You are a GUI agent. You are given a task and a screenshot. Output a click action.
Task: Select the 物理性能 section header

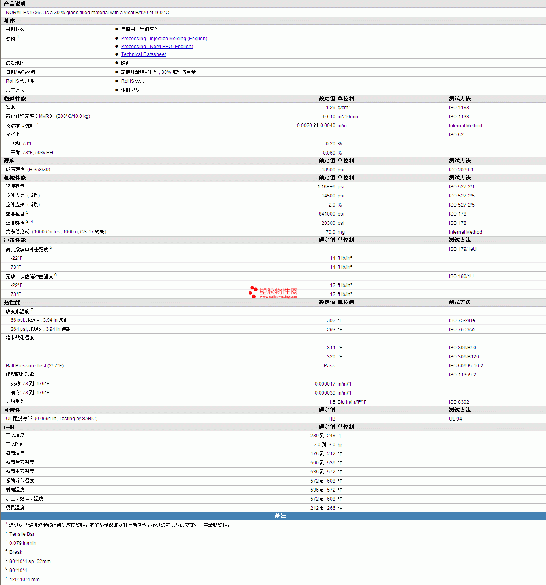tap(15, 99)
